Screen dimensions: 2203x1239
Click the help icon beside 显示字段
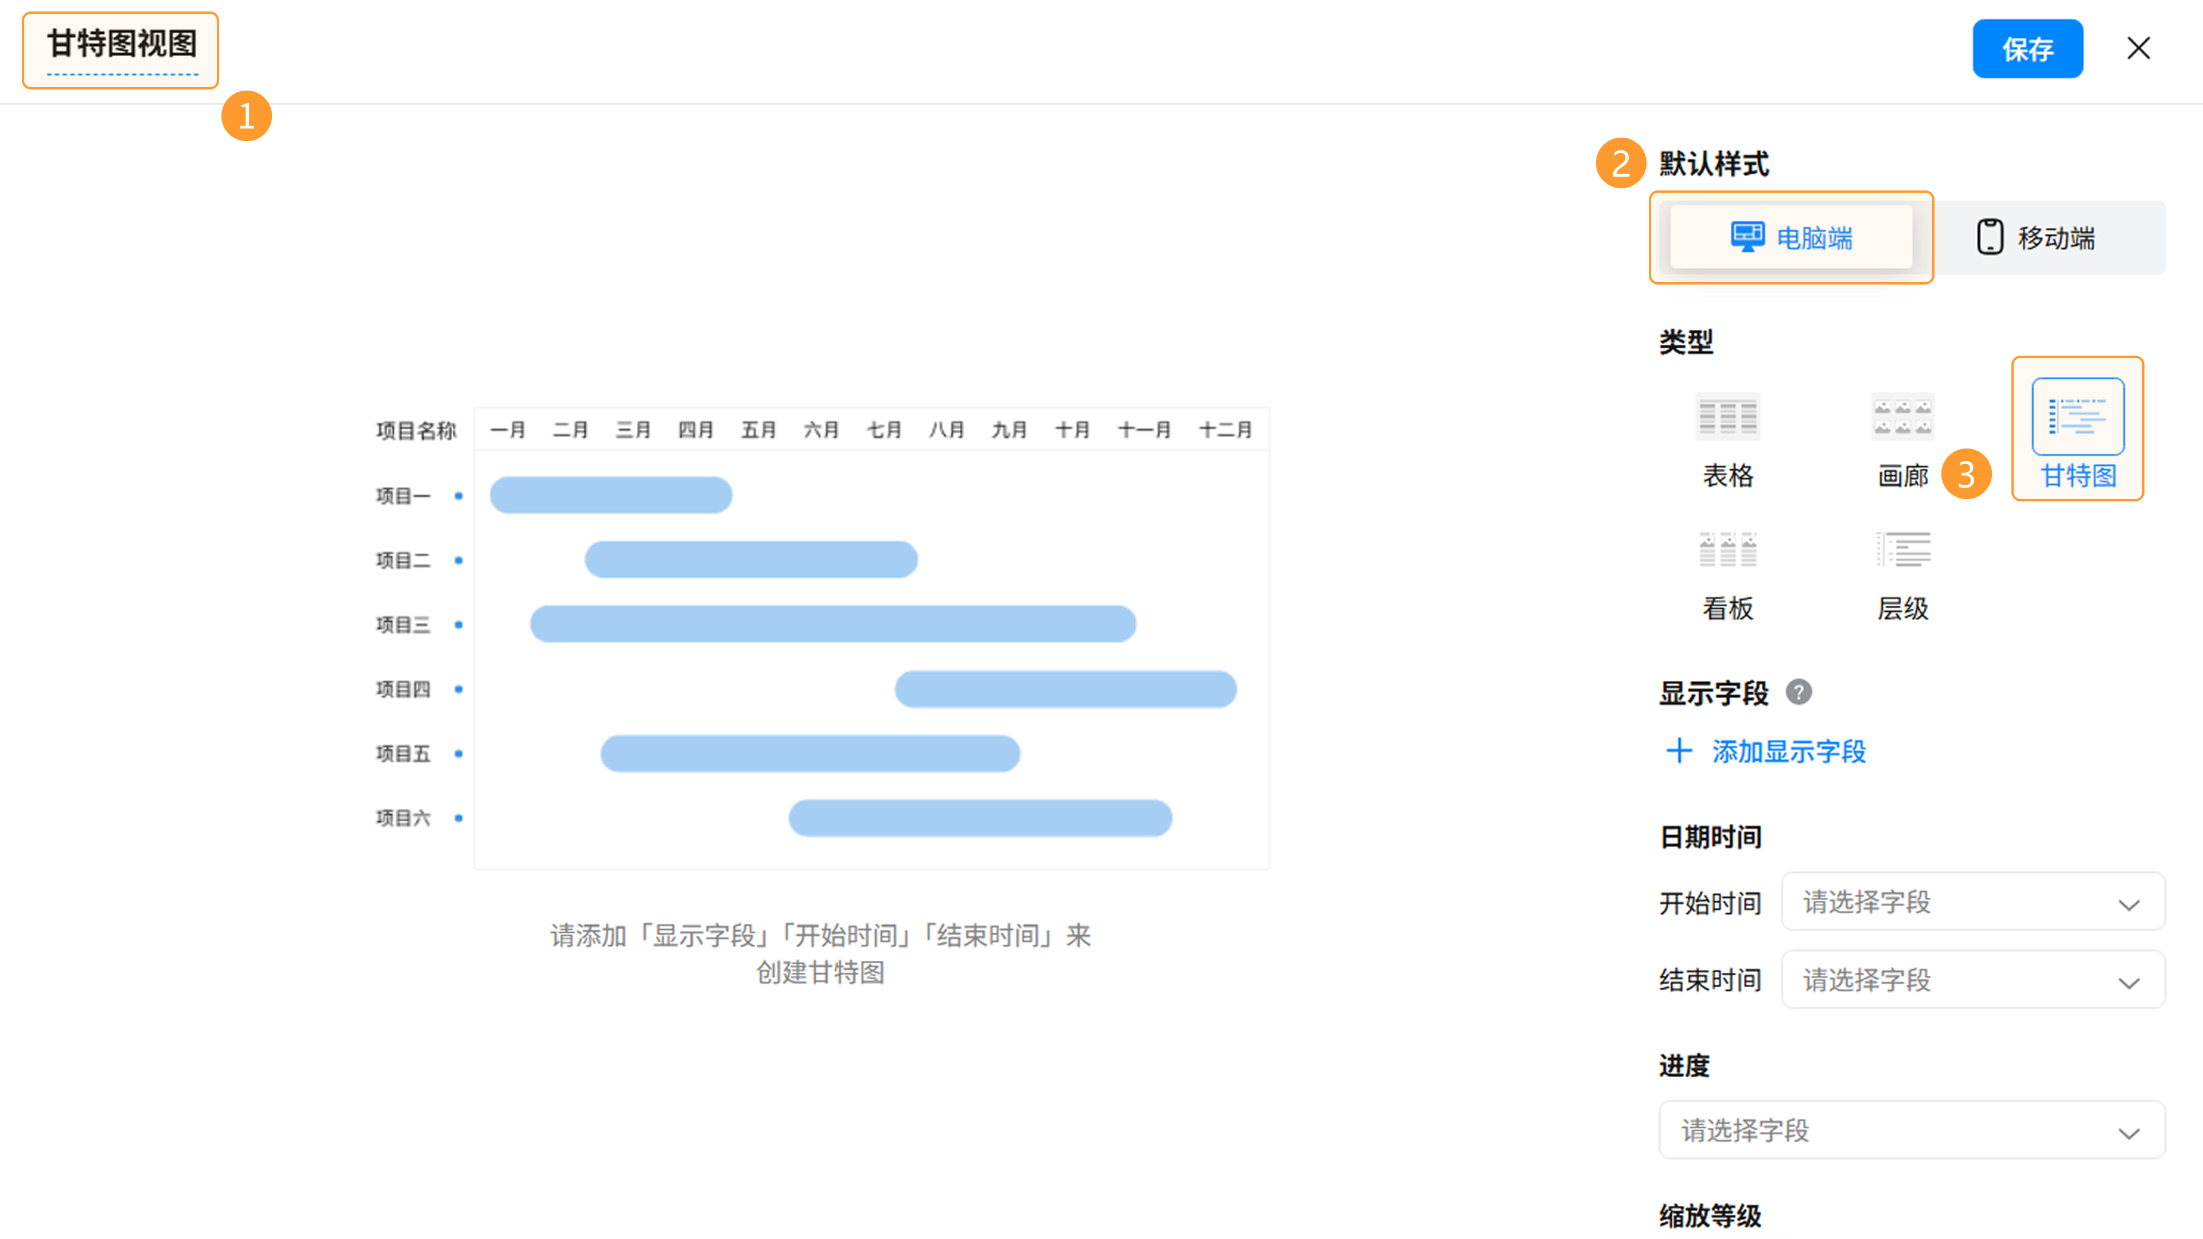point(1797,692)
